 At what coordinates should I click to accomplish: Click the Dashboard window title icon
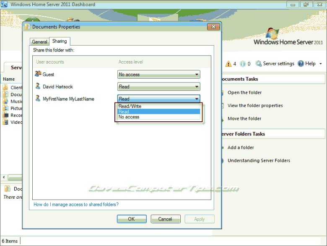[x=4, y=4]
